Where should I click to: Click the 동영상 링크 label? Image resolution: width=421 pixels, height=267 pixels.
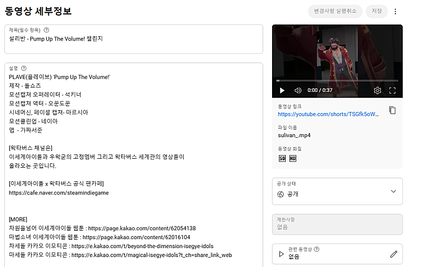coord(290,107)
